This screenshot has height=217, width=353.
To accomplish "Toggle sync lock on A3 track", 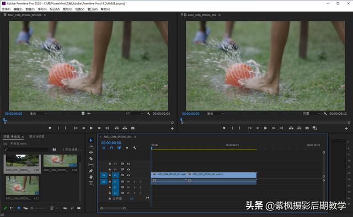I will point(122,193).
